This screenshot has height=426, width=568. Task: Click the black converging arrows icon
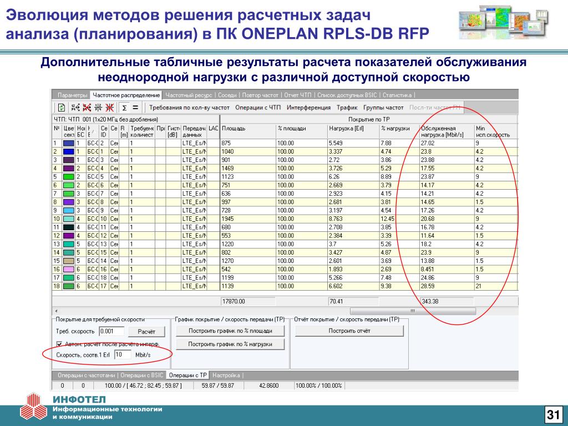coord(98,108)
